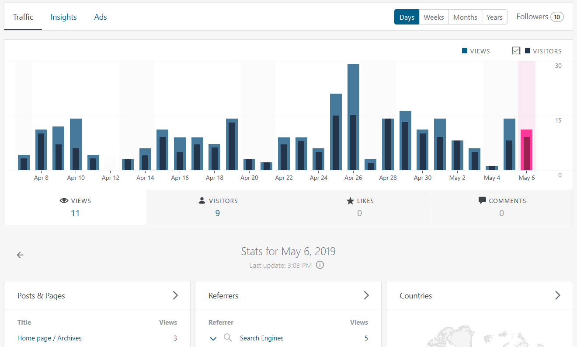Expand the Posts & Pages panel arrow
Image resolution: width=577 pixels, height=347 pixels.
pos(175,295)
